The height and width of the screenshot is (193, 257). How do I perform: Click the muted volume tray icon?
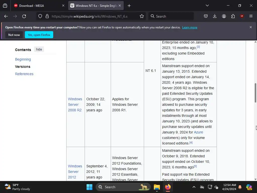(x=217, y=187)
